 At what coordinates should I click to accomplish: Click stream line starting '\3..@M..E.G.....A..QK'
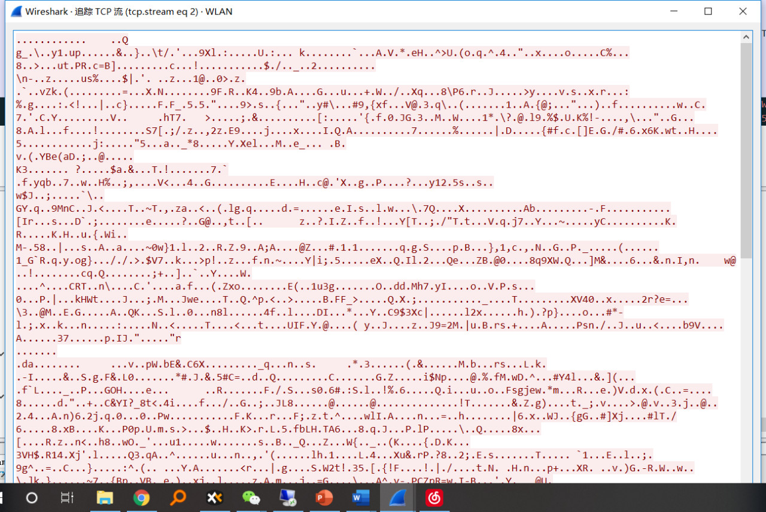[x=320, y=312]
